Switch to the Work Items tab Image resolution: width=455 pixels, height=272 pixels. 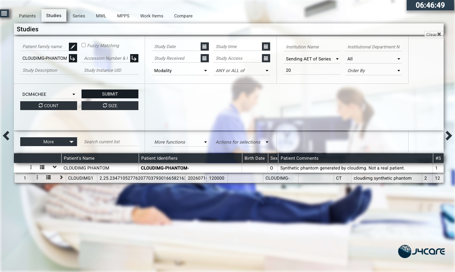(152, 16)
